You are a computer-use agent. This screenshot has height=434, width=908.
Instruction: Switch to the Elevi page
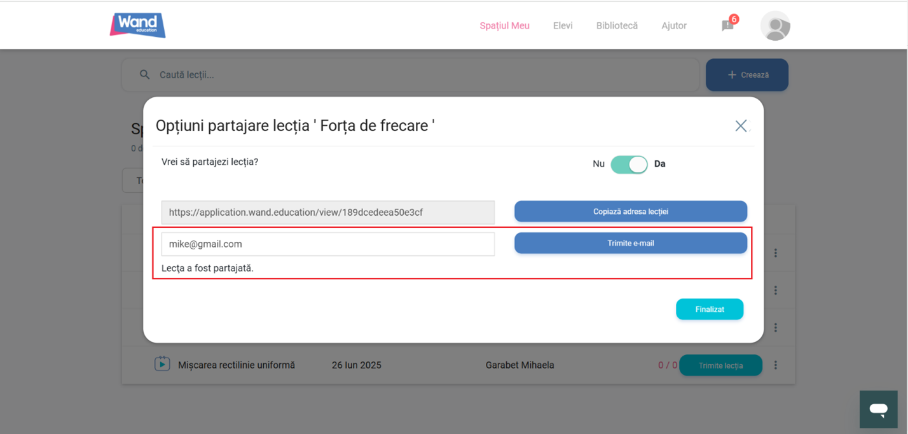point(563,26)
